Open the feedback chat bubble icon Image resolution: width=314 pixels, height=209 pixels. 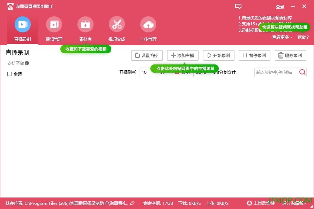coord(238,6)
